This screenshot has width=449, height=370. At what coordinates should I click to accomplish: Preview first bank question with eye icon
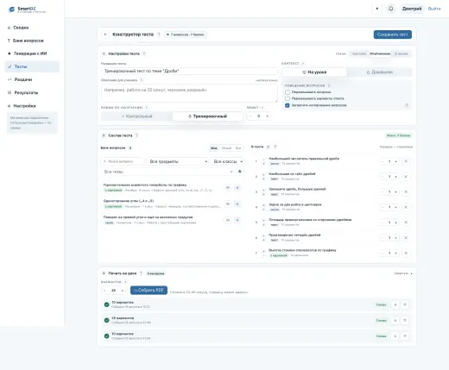coord(228,188)
